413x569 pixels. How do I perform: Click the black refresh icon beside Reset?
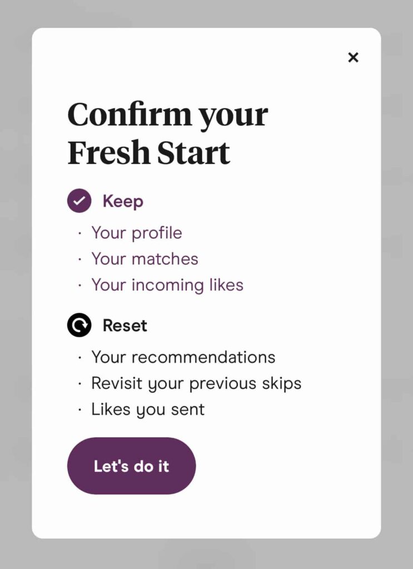[78, 325]
